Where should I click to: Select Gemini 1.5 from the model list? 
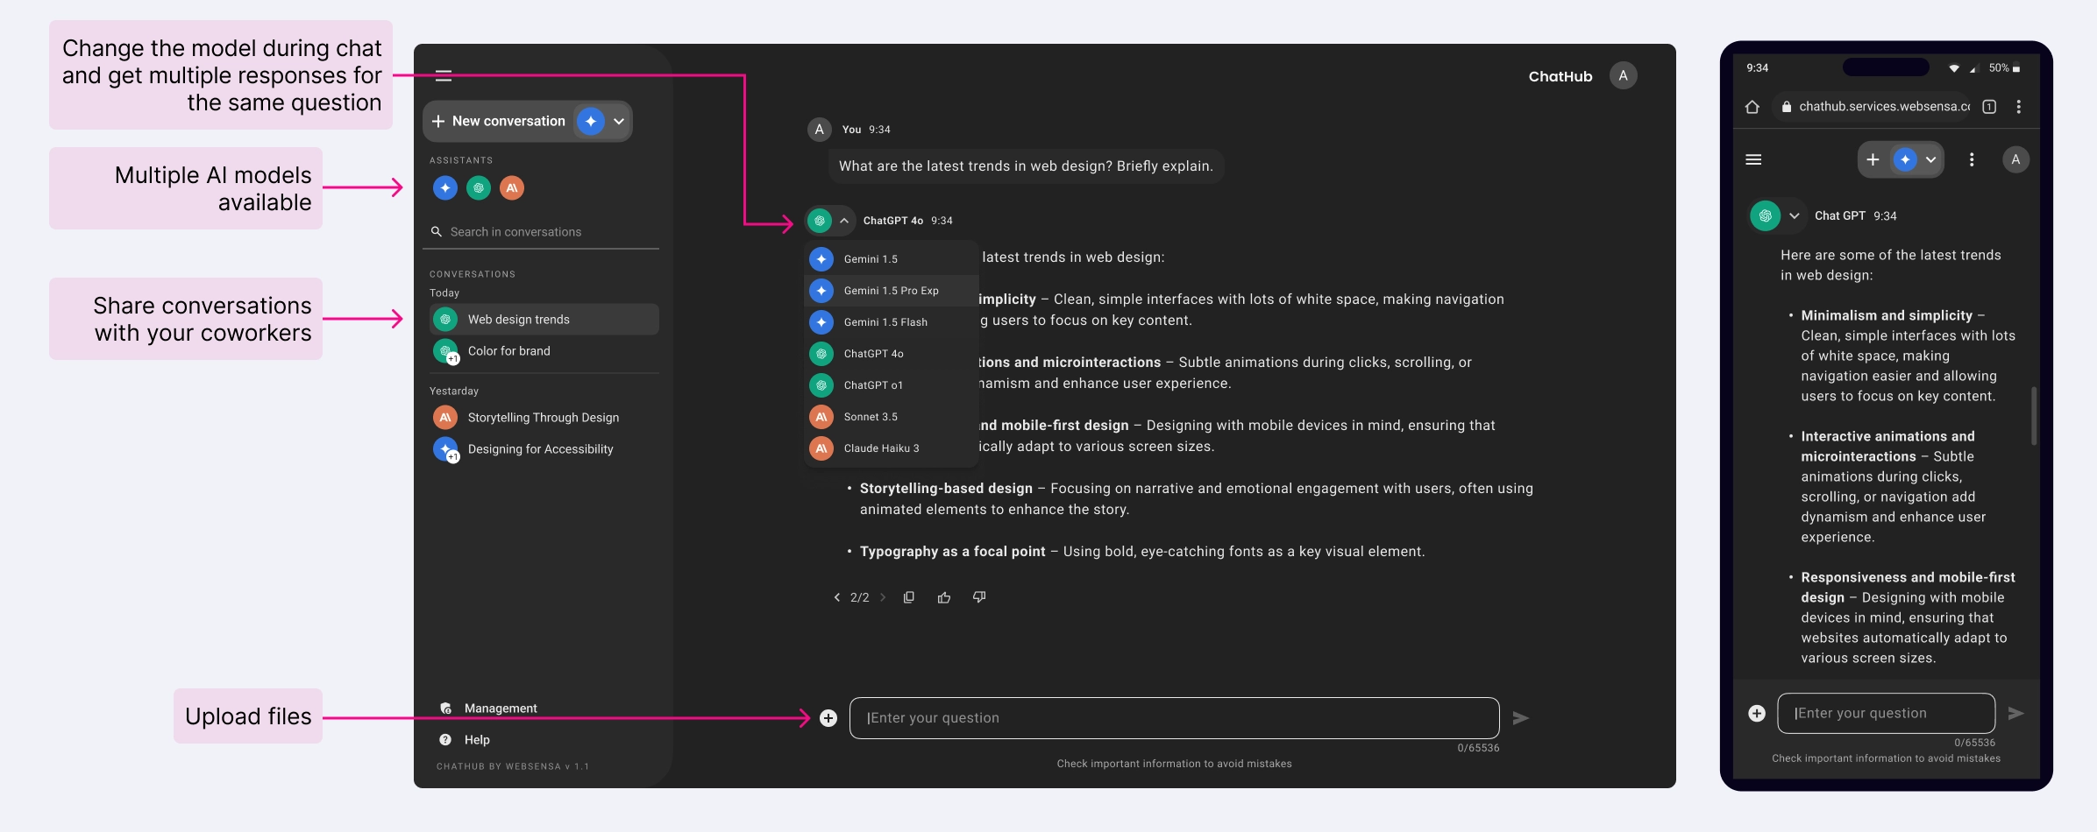pyautogui.click(x=891, y=259)
